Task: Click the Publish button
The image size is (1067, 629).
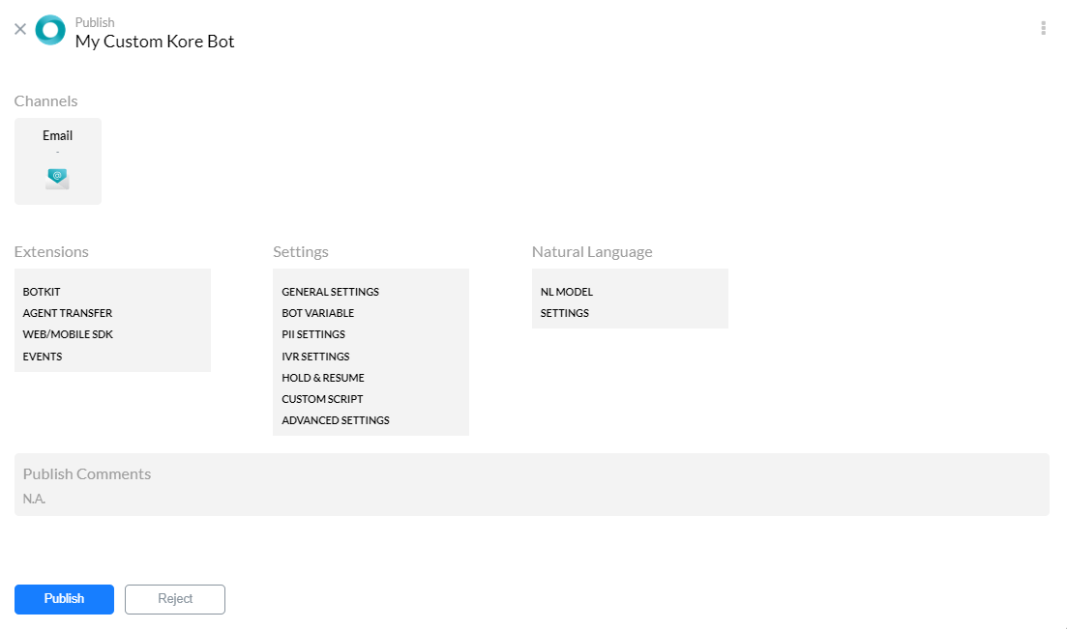Action: point(64,599)
